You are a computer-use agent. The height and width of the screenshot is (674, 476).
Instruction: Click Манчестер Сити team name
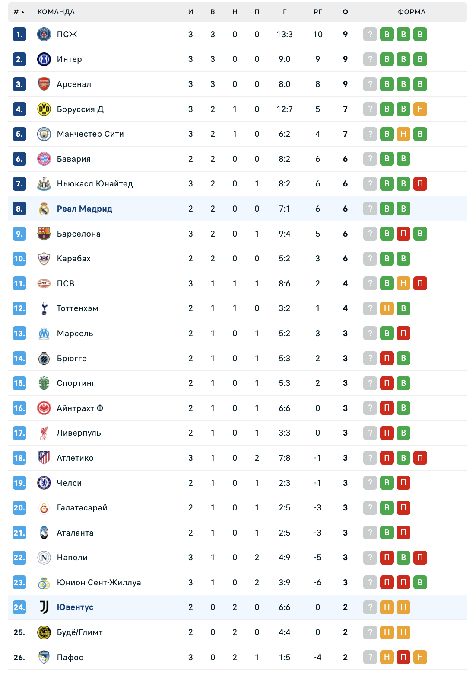tap(90, 134)
